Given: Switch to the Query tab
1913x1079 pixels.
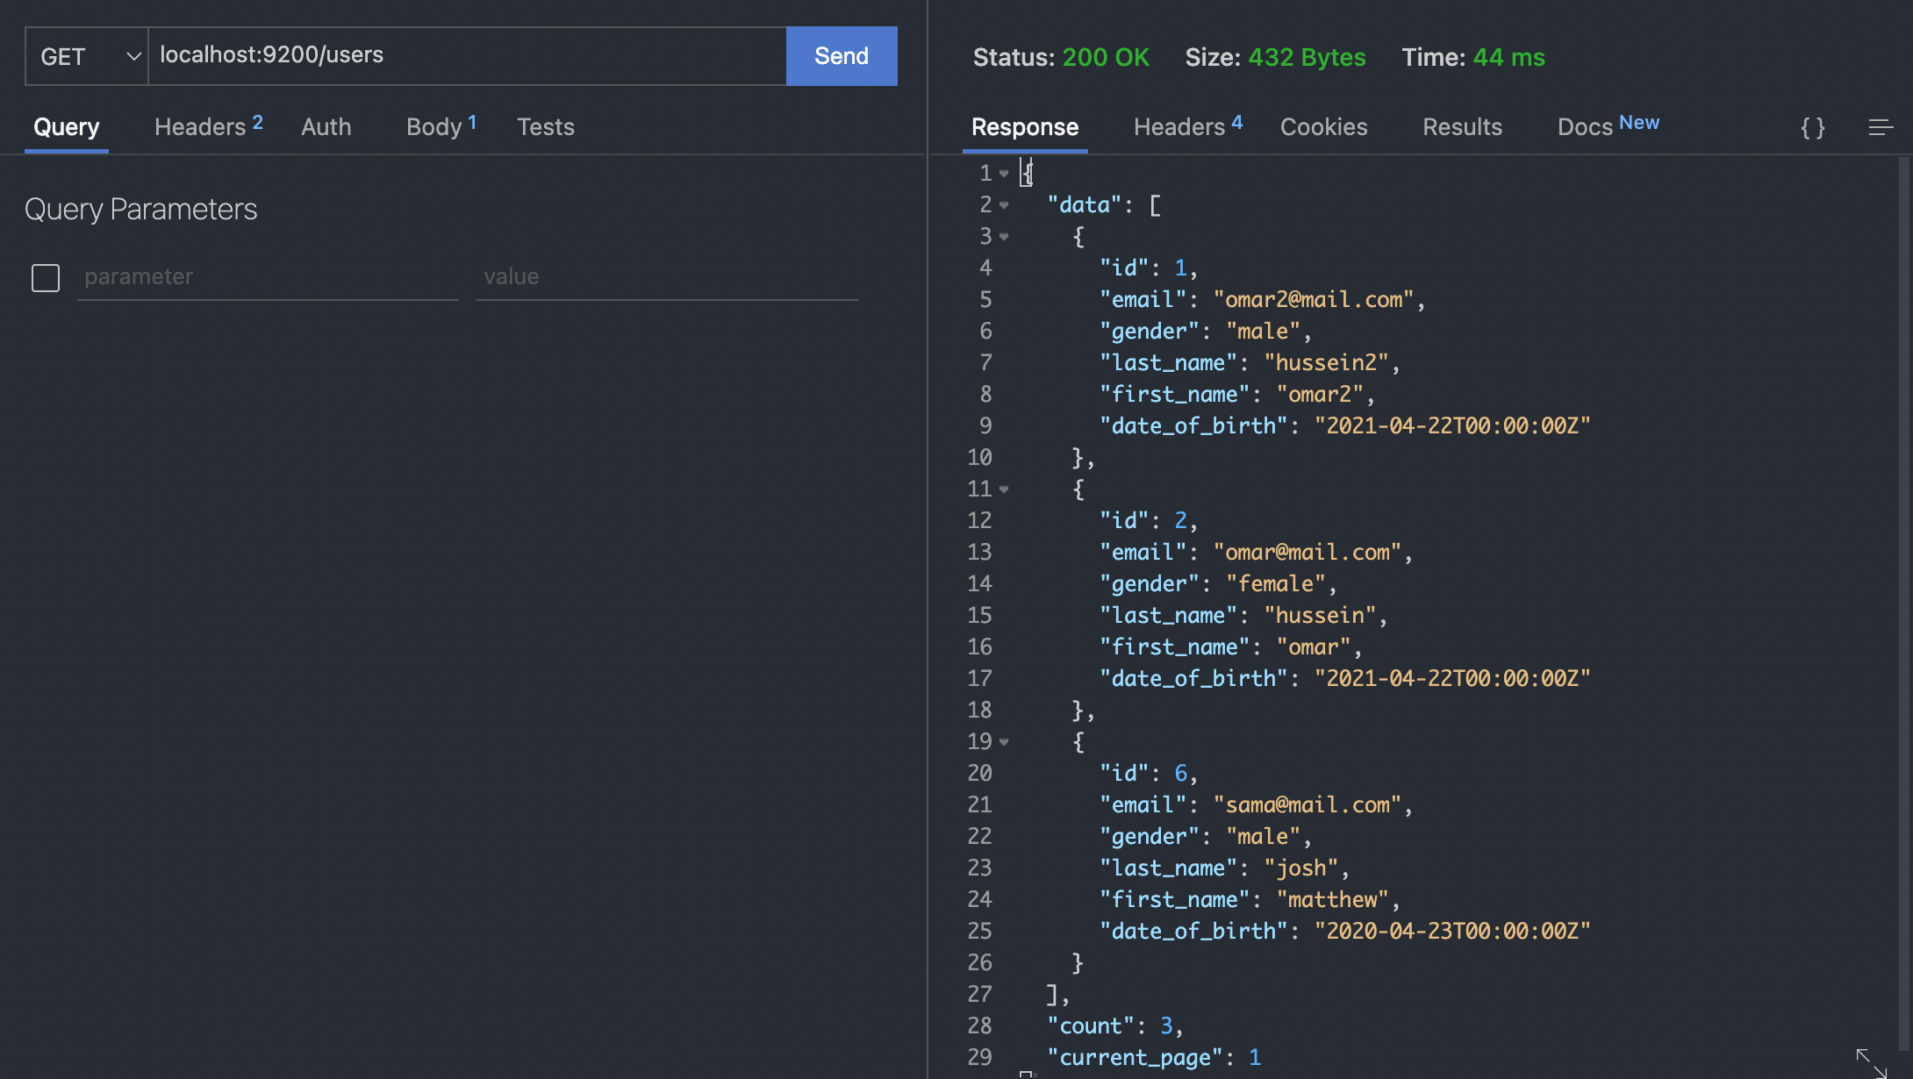Looking at the screenshot, I should pyautogui.click(x=67, y=127).
